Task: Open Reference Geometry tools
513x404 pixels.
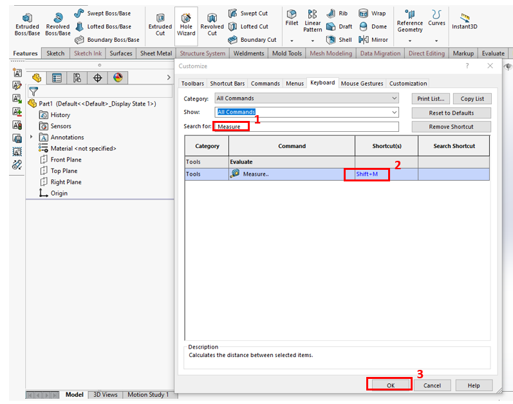Action: click(x=409, y=21)
